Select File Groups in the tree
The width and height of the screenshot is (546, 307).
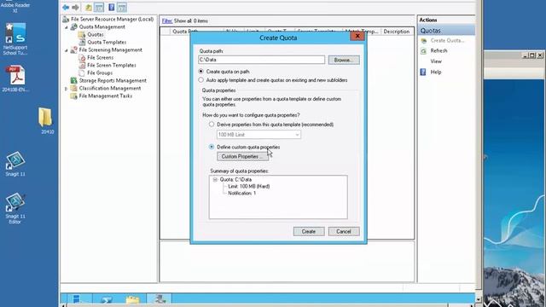pos(100,72)
